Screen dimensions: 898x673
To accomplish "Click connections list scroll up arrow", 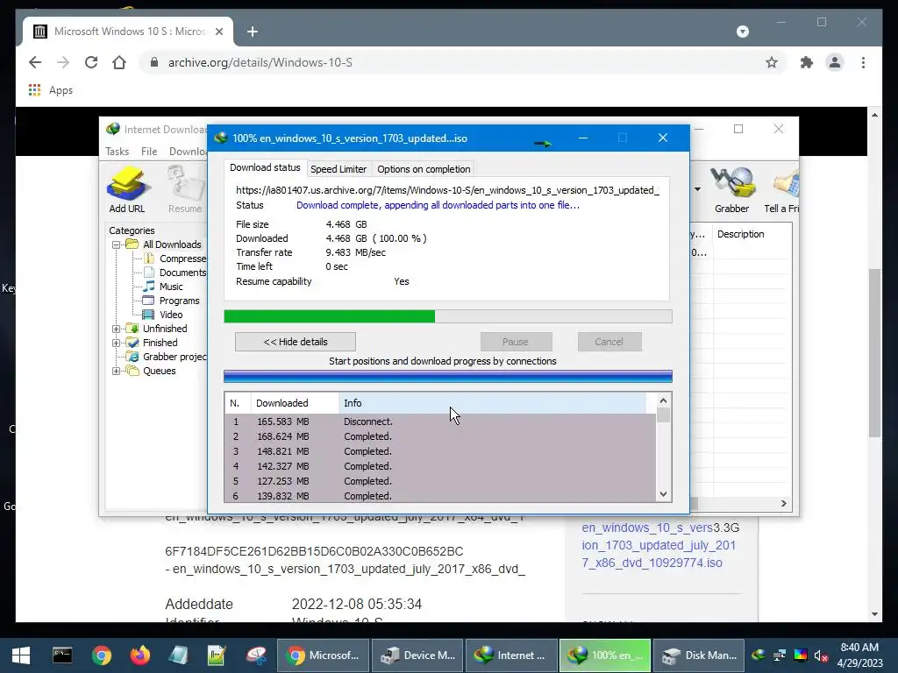I will (x=663, y=400).
